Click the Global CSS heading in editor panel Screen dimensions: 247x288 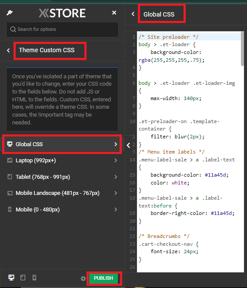click(x=159, y=14)
